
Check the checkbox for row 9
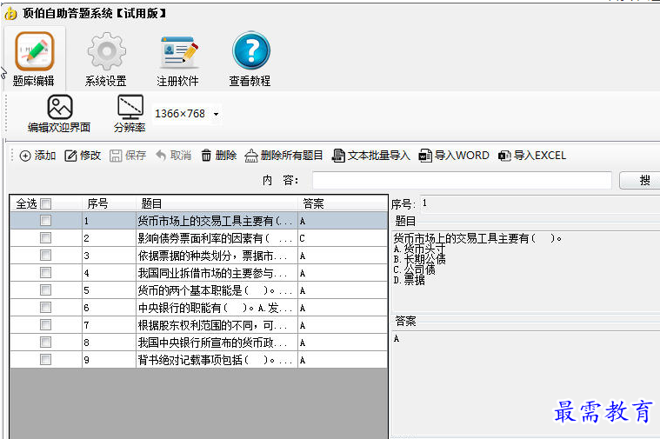coord(45,360)
